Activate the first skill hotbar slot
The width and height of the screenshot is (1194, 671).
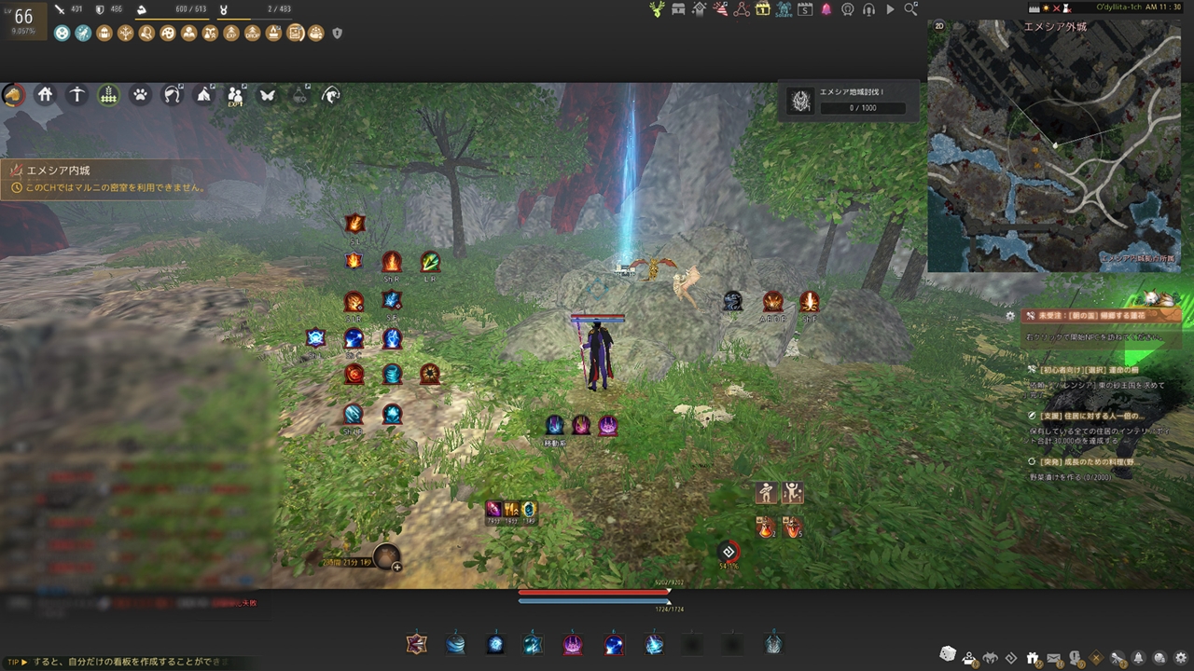416,643
